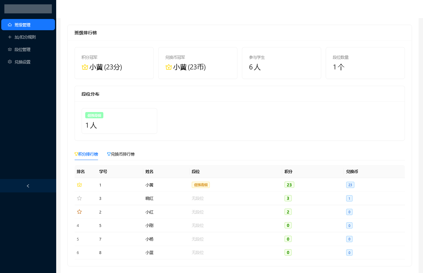Click 晓红's 兑换币 badge showing 1
This screenshot has width=423, height=273.
[x=349, y=198]
